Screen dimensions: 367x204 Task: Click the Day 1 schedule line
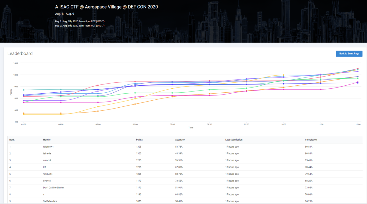[x=80, y=21]
